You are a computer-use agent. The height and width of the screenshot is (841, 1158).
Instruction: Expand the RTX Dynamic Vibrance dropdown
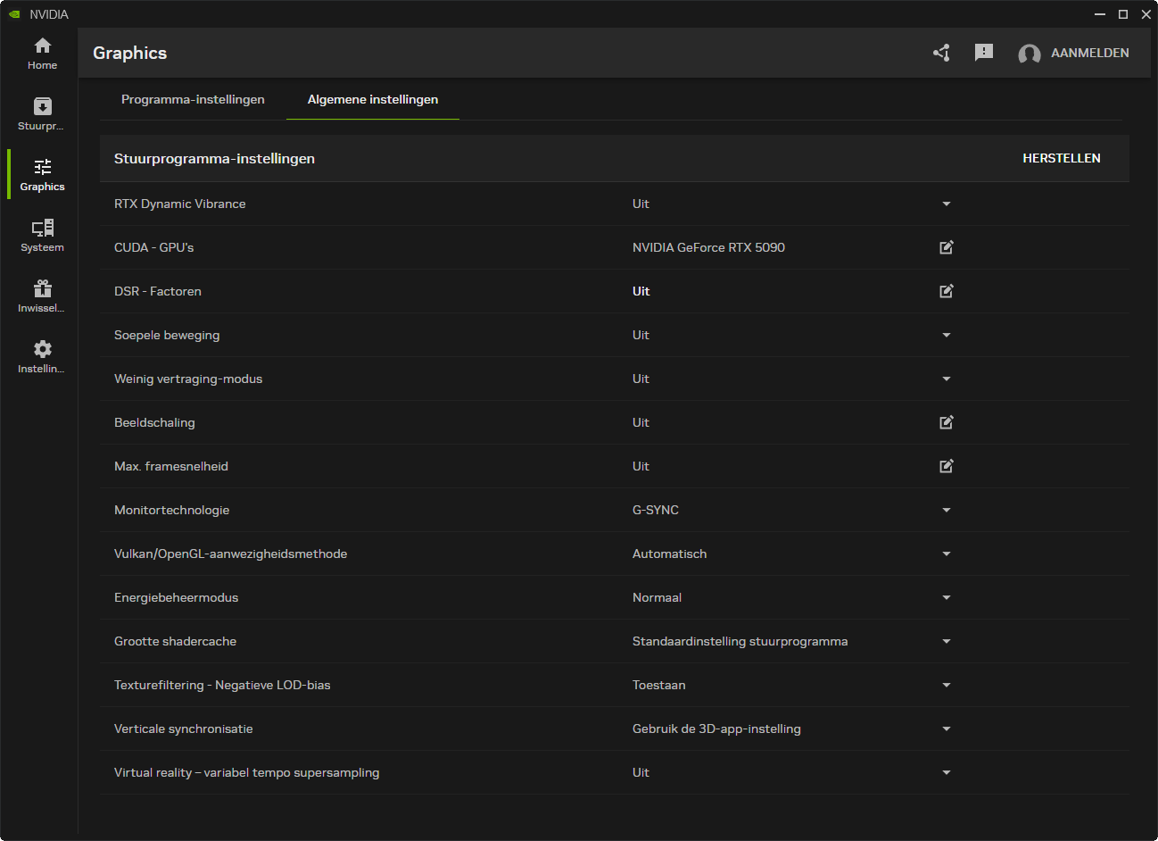point(947,204)
